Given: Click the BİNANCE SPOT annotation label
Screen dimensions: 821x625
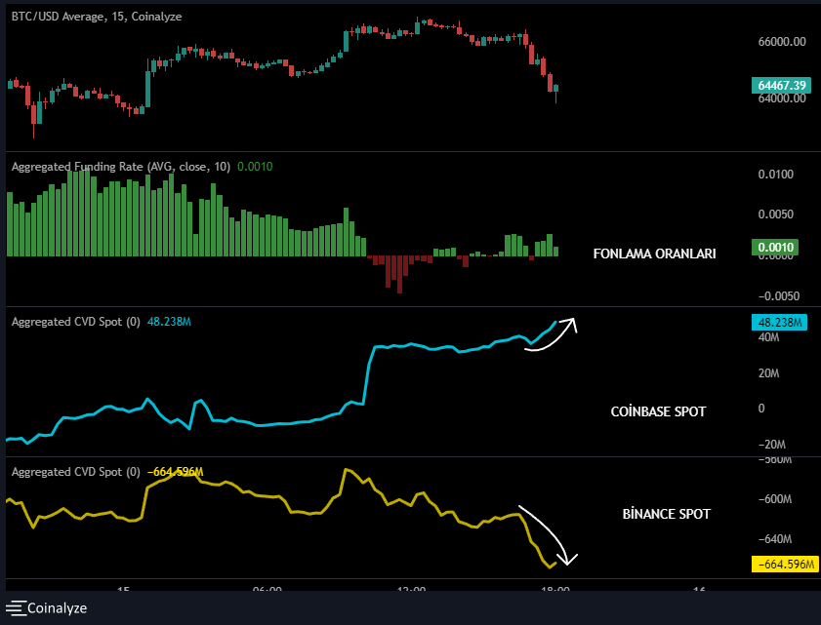Looking at the screenshot, I should (x=666, y=513).
